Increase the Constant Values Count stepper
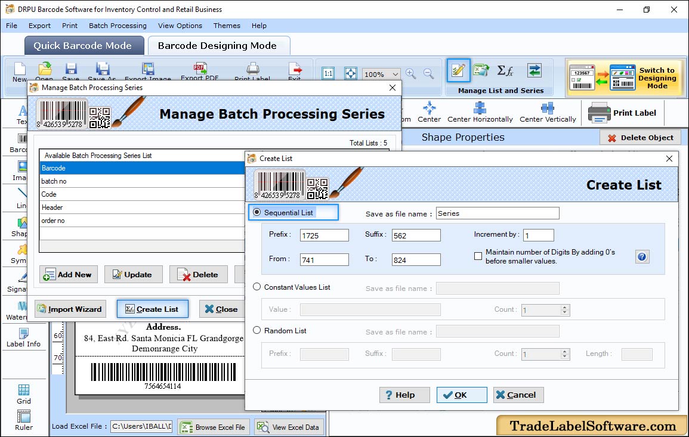 tap(565, 308)
